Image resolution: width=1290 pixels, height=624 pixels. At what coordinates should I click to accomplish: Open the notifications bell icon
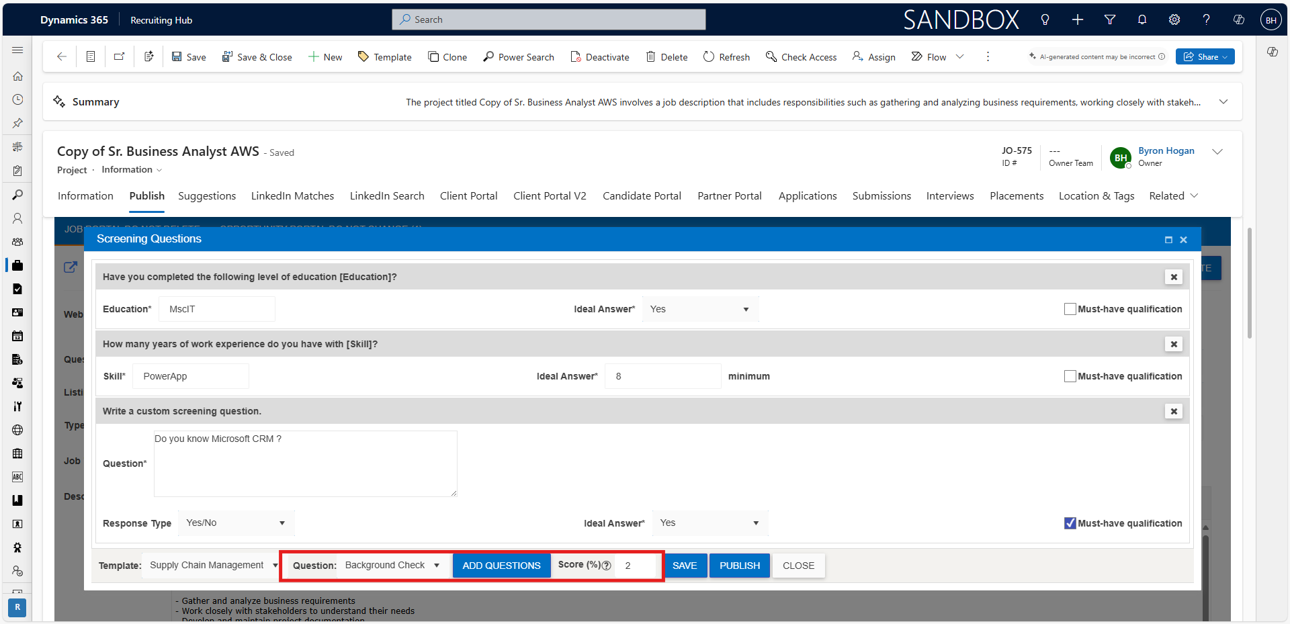pyautogui.click(x=1142, y=19)
